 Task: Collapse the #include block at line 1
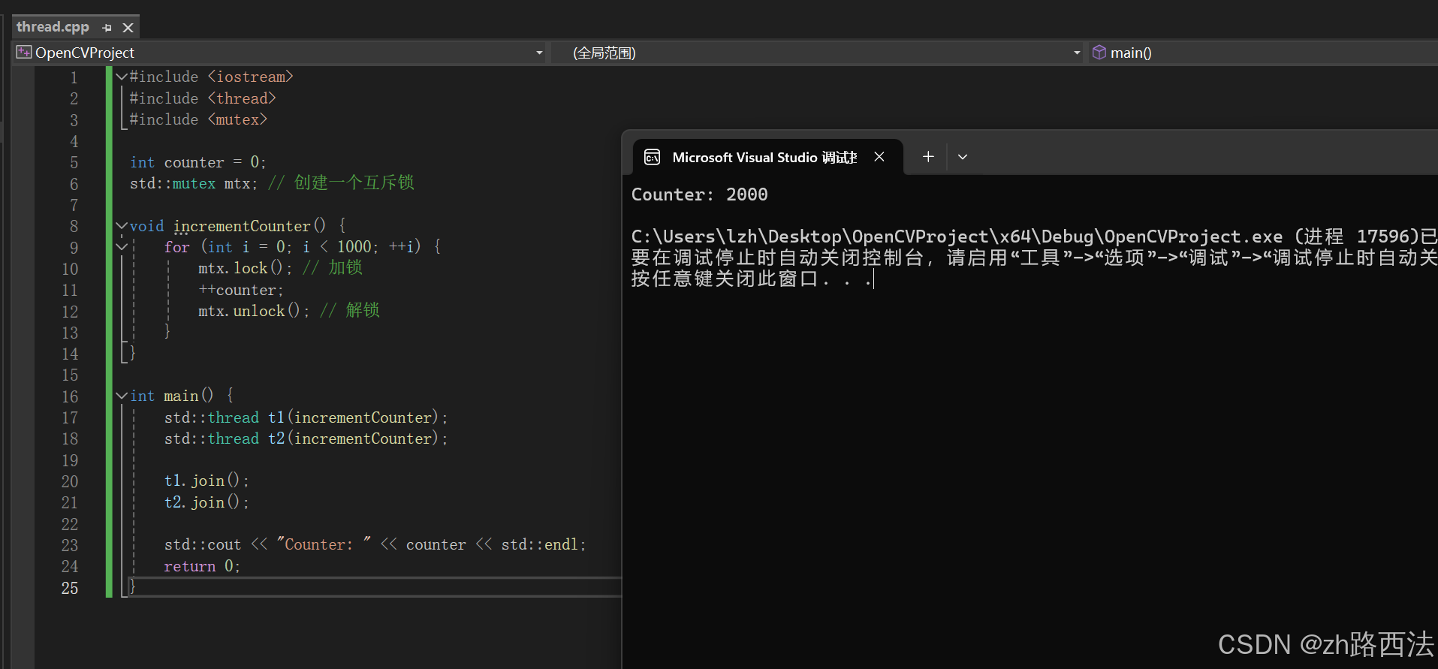click(122, 77)
